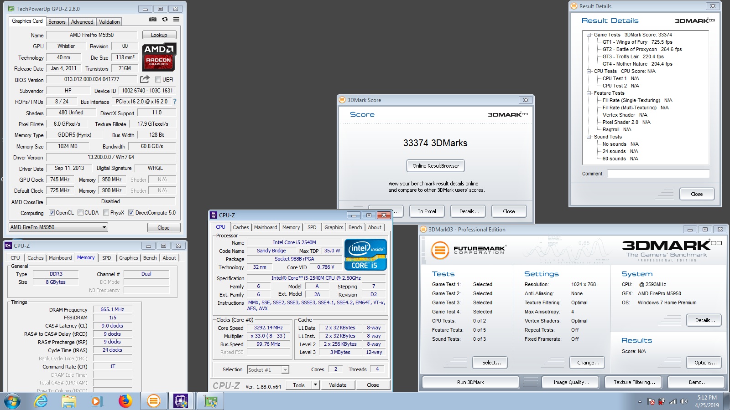Open Windows Explorer from taskbar

[69, 401]
